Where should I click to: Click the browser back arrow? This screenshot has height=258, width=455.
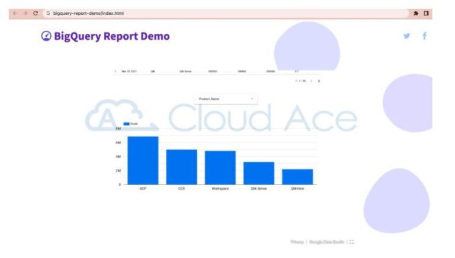(x=15, y=13)
